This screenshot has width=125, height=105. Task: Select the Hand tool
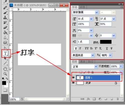pyautogui.click(x=5, y=69)
